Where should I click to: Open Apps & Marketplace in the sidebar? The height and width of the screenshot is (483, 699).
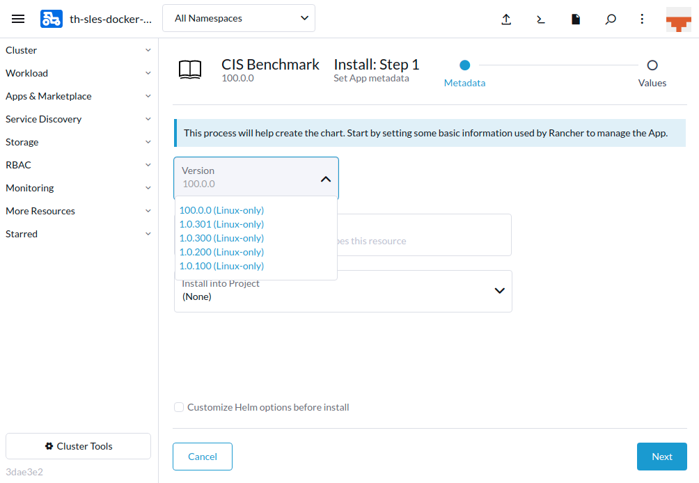point(49,95)
